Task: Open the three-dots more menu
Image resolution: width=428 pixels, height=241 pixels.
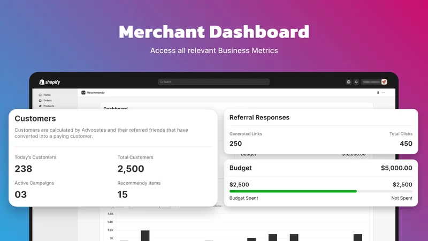Action: [x=384, y=93]
